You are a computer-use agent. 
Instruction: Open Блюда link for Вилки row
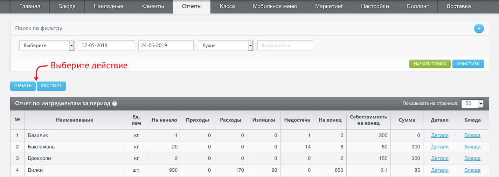(x=472, y=170)
